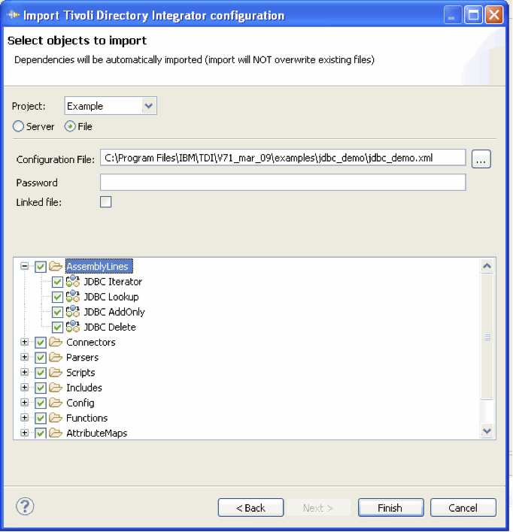Click the tree scrollbar up arrow
Screen dimensions: 513x532
(x=487, y=266)
